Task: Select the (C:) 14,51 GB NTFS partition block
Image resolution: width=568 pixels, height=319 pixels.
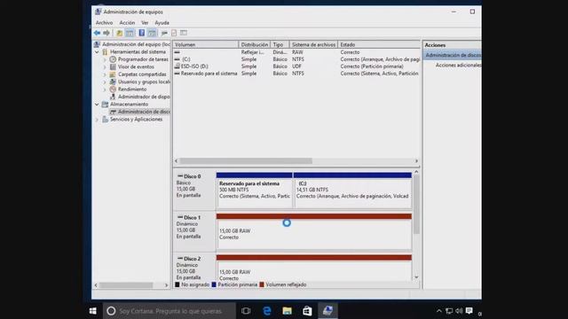Action: [x=353, y=191]
